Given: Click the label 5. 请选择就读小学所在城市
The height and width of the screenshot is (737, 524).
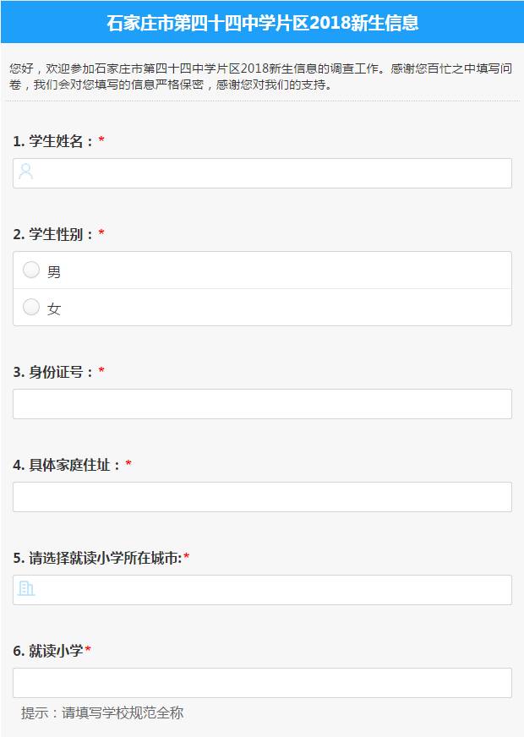Looking at the screenshot, I should [97, 558].
